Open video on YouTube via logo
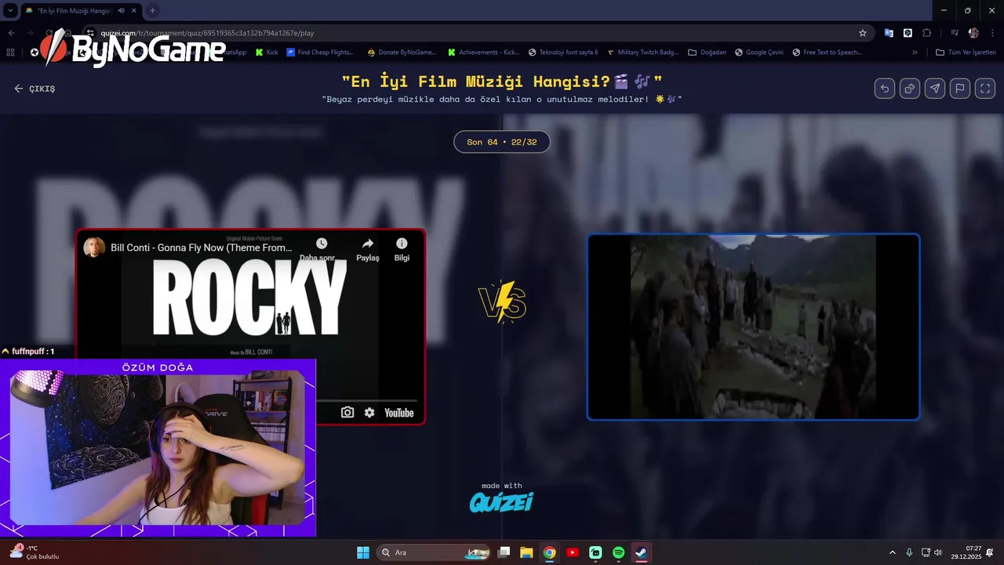Image resolution: width=1004 pixels, height=565 pixels. click(x=398, y=413)
